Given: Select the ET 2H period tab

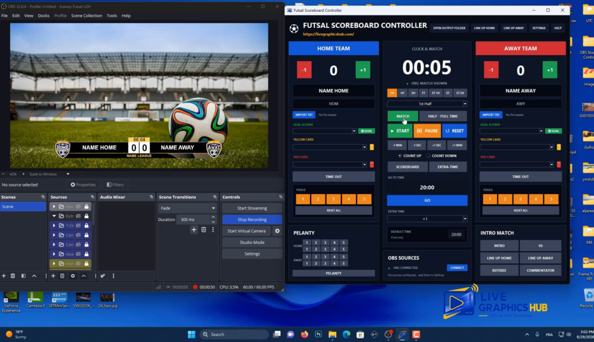Looking at the screenshot, I should [x=460, y=93].
